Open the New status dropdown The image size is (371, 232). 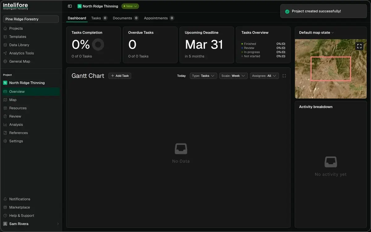(130, 6)
